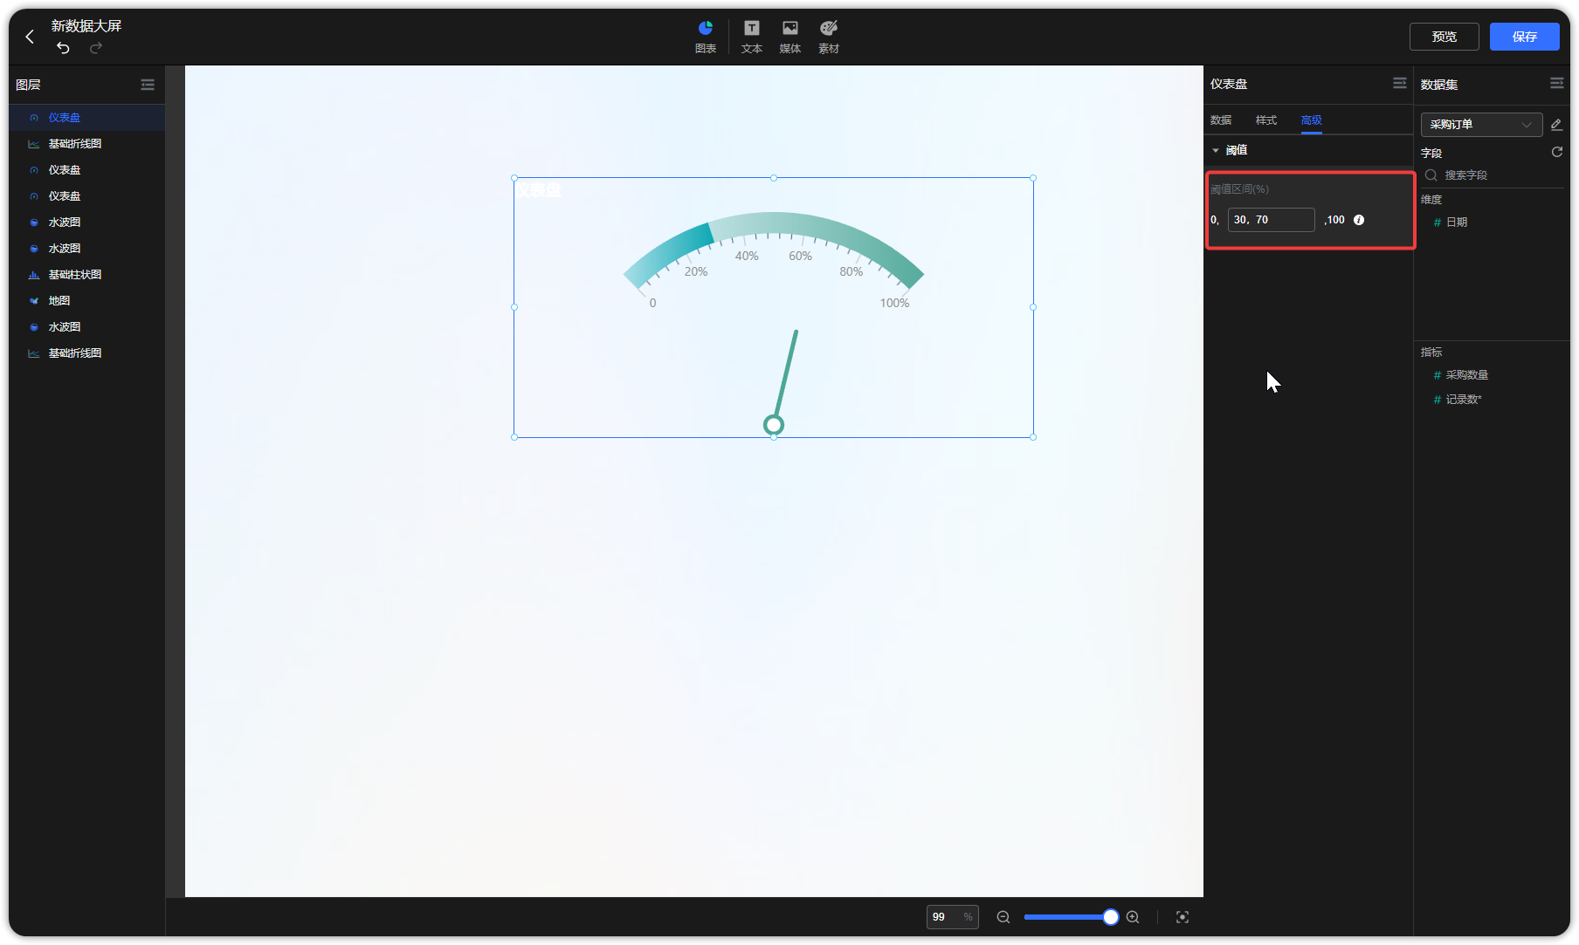Select the third 仪表盘 layer

(x=87, y=196)
